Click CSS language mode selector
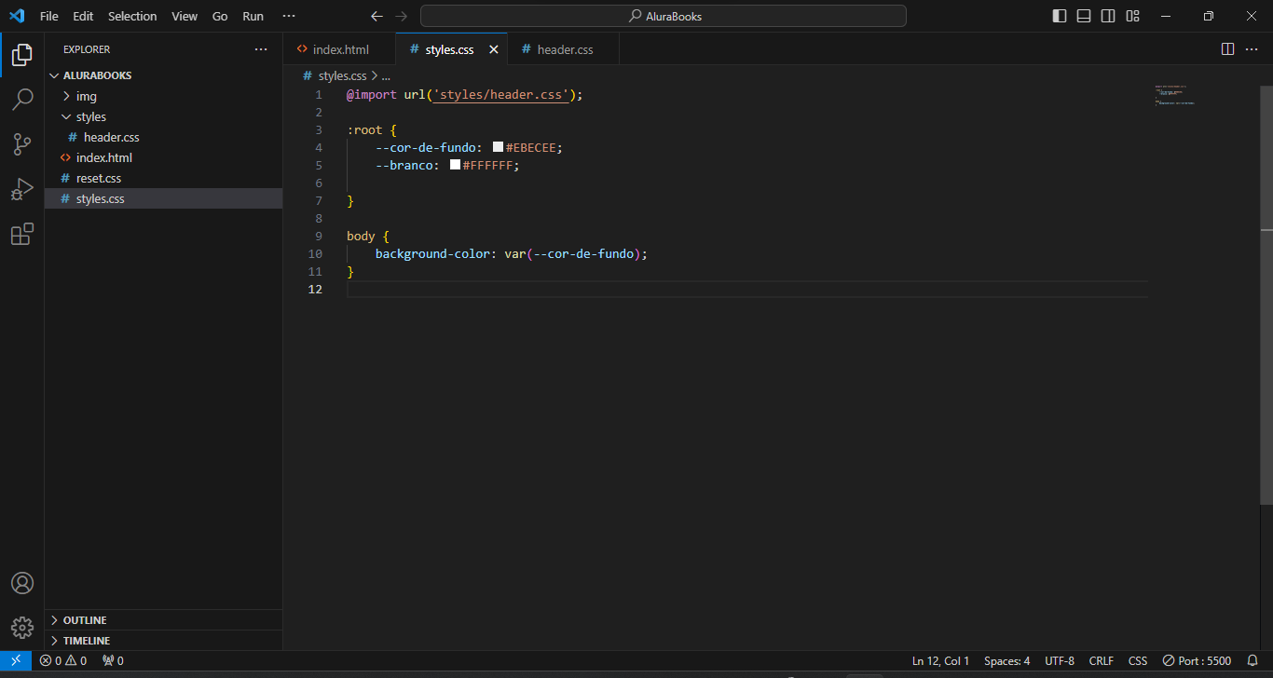This screenshot has width=1273, height=678. [x=1138, y=660]
